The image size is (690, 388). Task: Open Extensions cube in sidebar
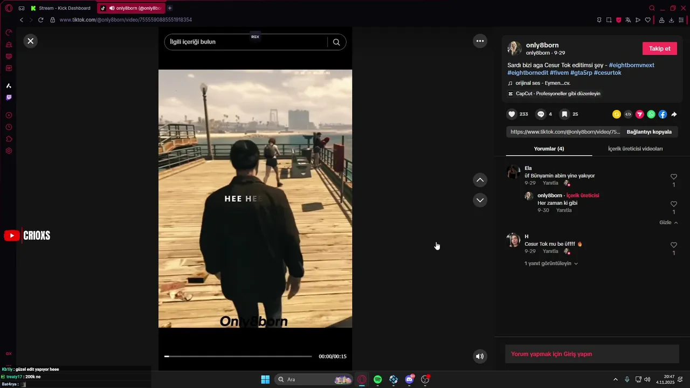pyautogui.click(x=9, y=139)
